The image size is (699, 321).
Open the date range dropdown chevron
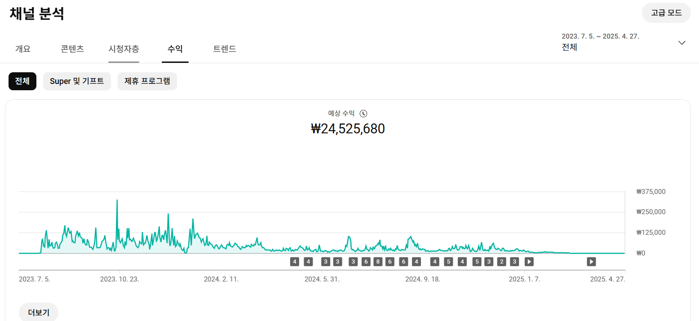tap(682, 43)
